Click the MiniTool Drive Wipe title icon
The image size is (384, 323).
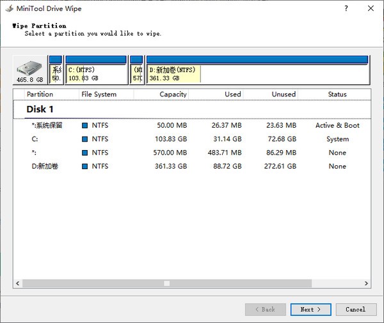pos(10,8)
